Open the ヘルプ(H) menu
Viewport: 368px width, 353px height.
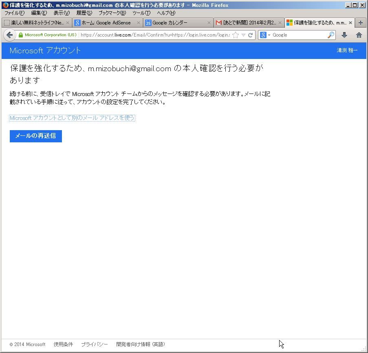tap(166, 13)
